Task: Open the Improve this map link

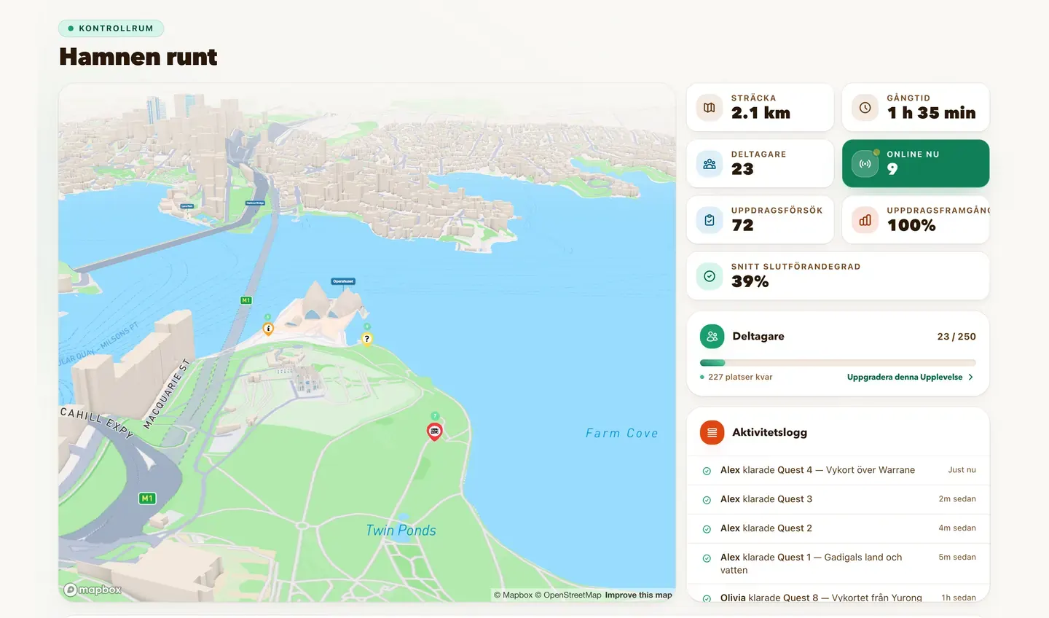Action: pos(638,595)
